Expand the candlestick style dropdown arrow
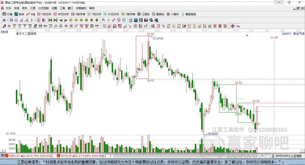Image resolution: width=305 pixels, height=165 pixels. [x=35, y=20]
